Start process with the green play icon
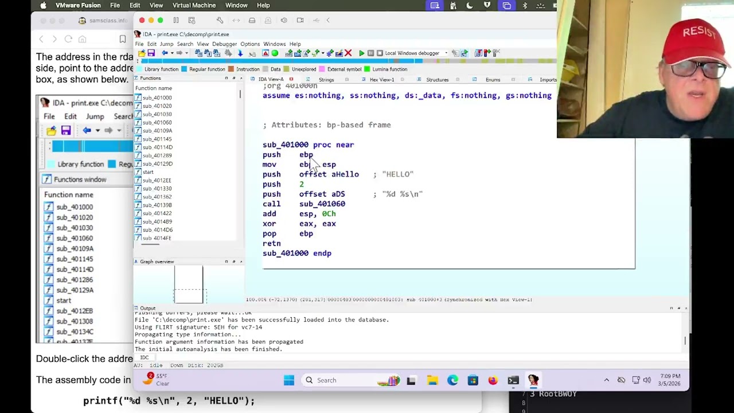 click(x=362, y=53)
